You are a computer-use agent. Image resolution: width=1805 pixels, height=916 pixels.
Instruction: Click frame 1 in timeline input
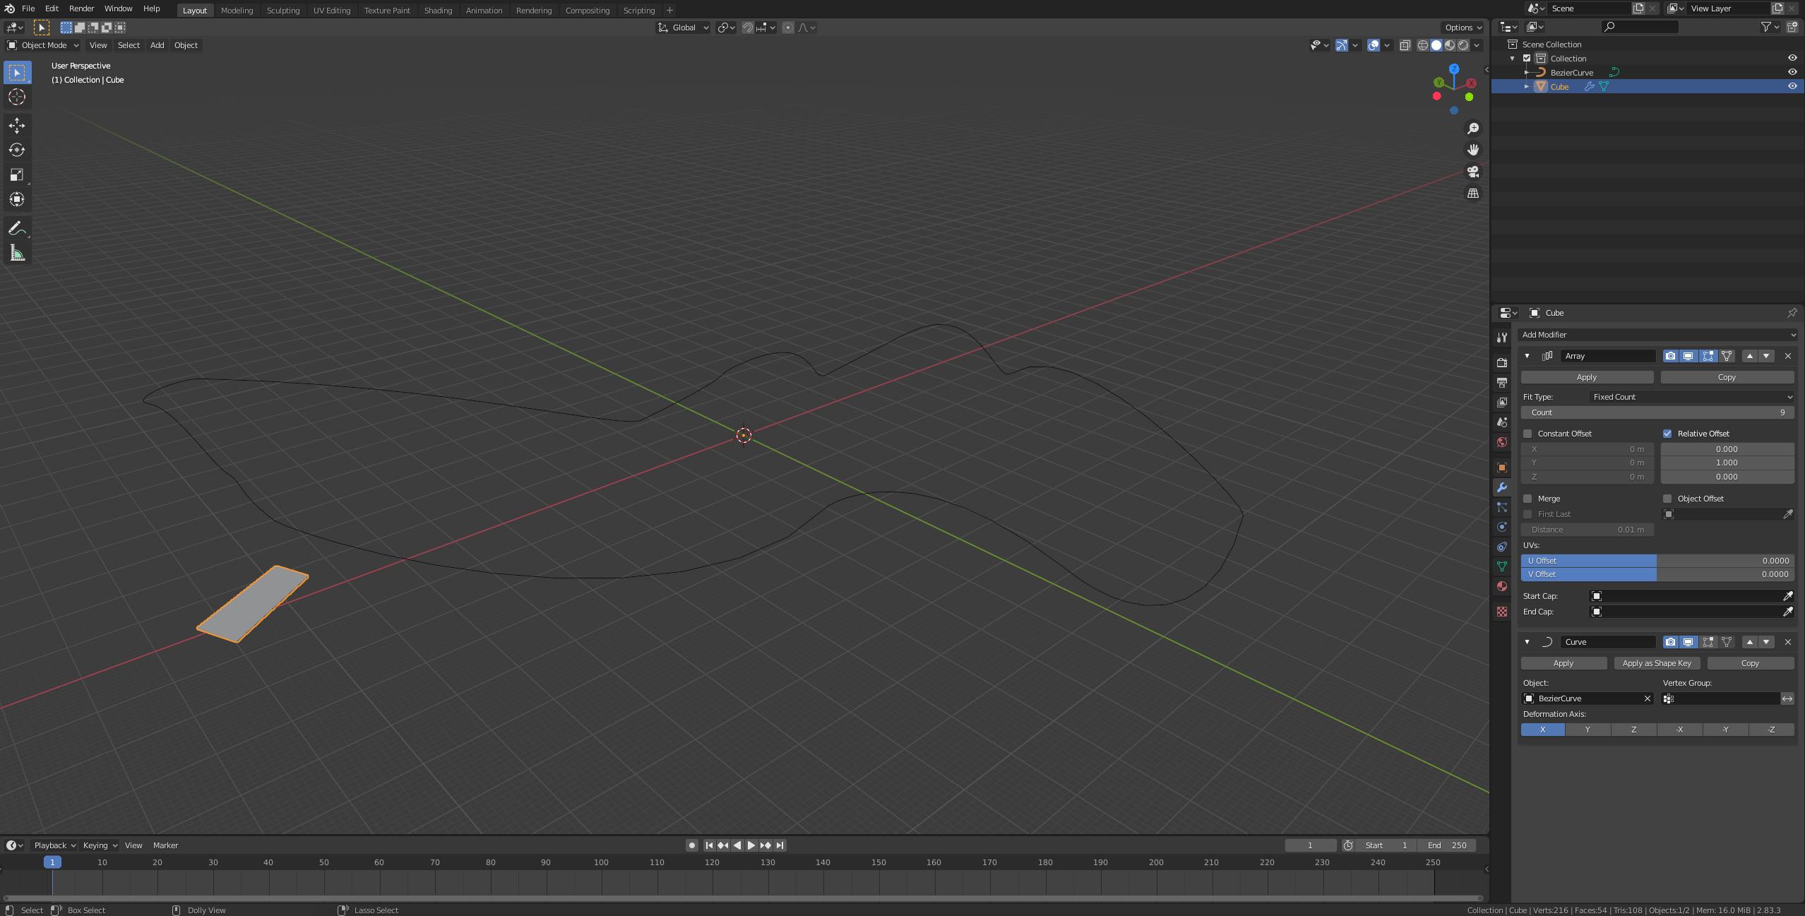1308,846
